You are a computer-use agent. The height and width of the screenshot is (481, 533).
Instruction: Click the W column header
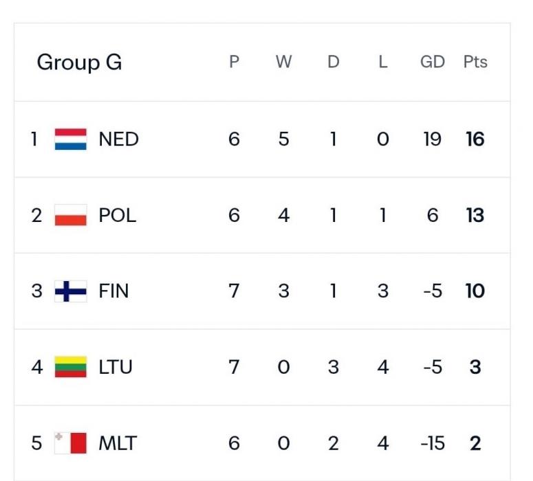283,63
